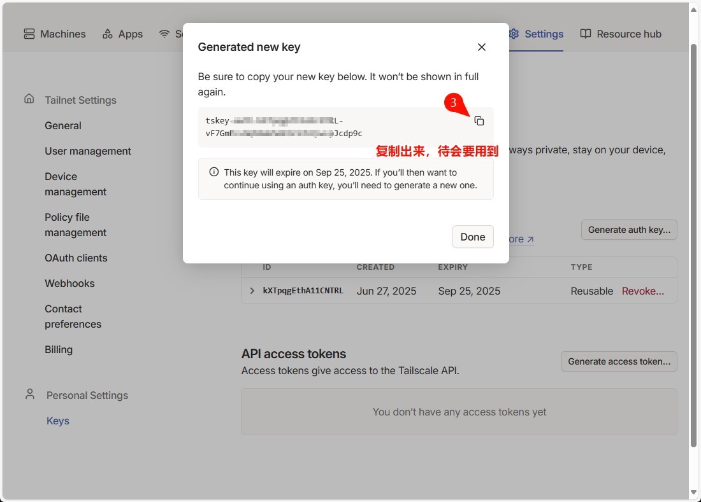Image resolution: width=701 pixels, height=502 pixels.
Task: Open the Keys page link
Action: point(58,421)
